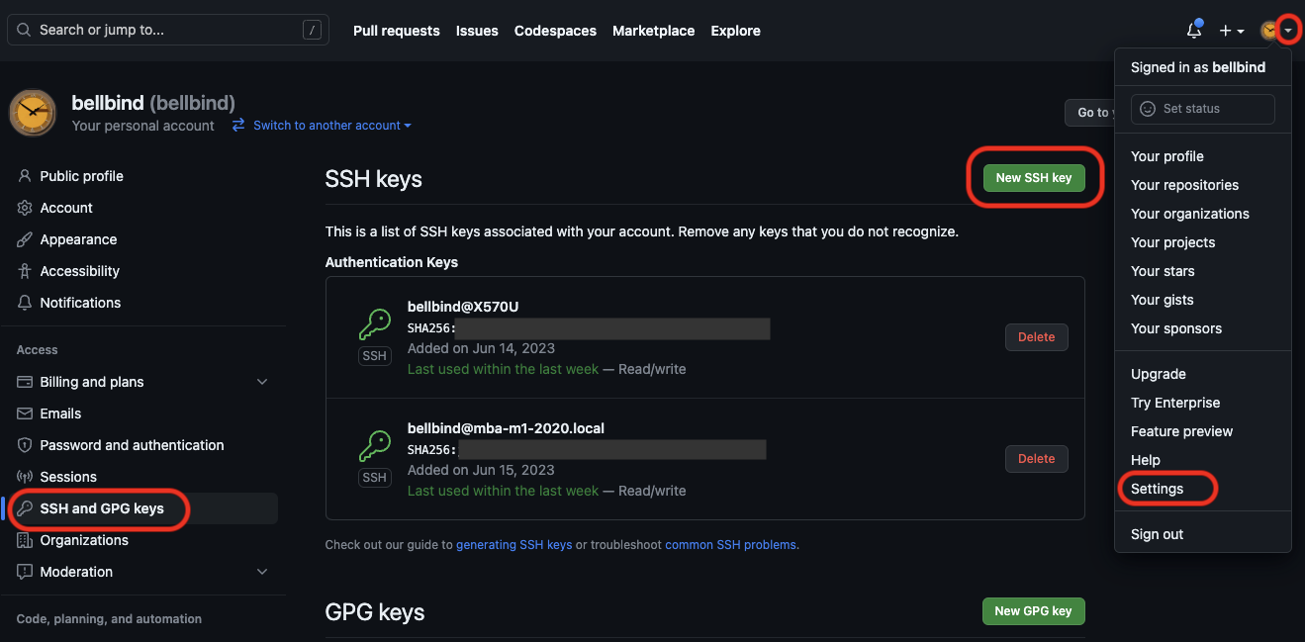1305x642 pixels.
Task: Expand the Moderation section chevron
Action: click(x=262, y=572)
